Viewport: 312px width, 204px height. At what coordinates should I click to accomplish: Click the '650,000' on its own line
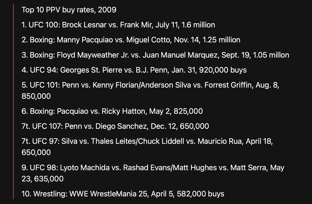[x=36, y=153]
